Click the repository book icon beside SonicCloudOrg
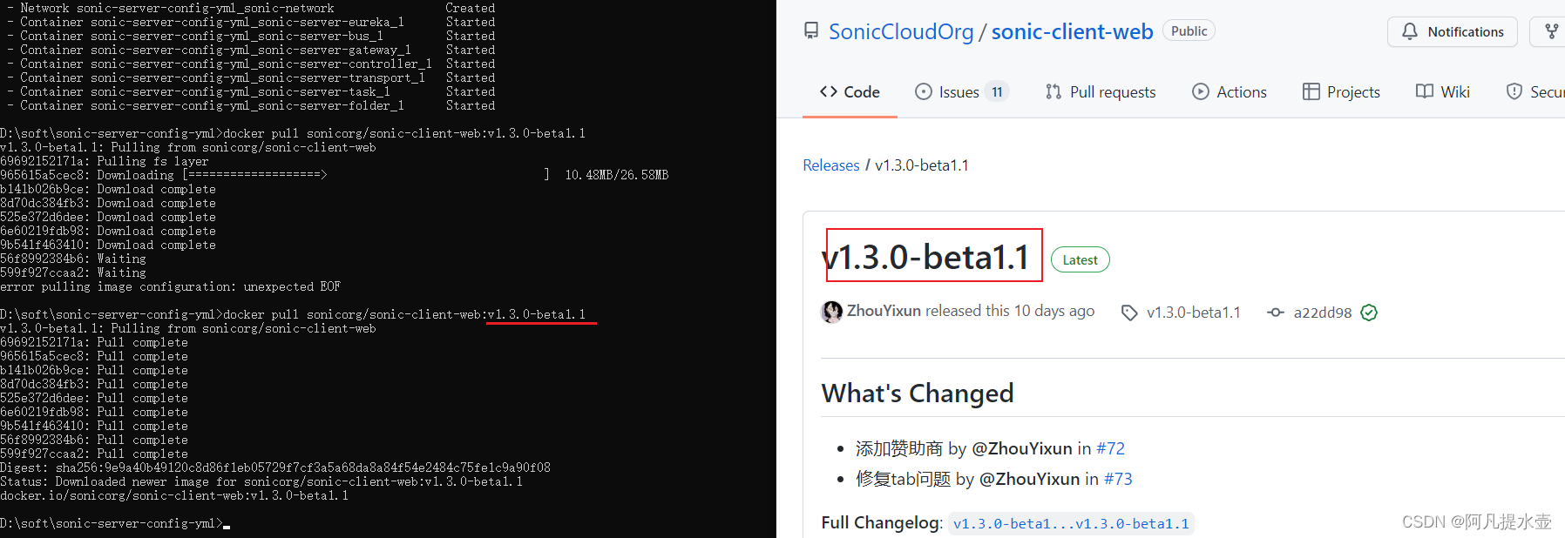 pyautogui.click(x=811, y=31)
